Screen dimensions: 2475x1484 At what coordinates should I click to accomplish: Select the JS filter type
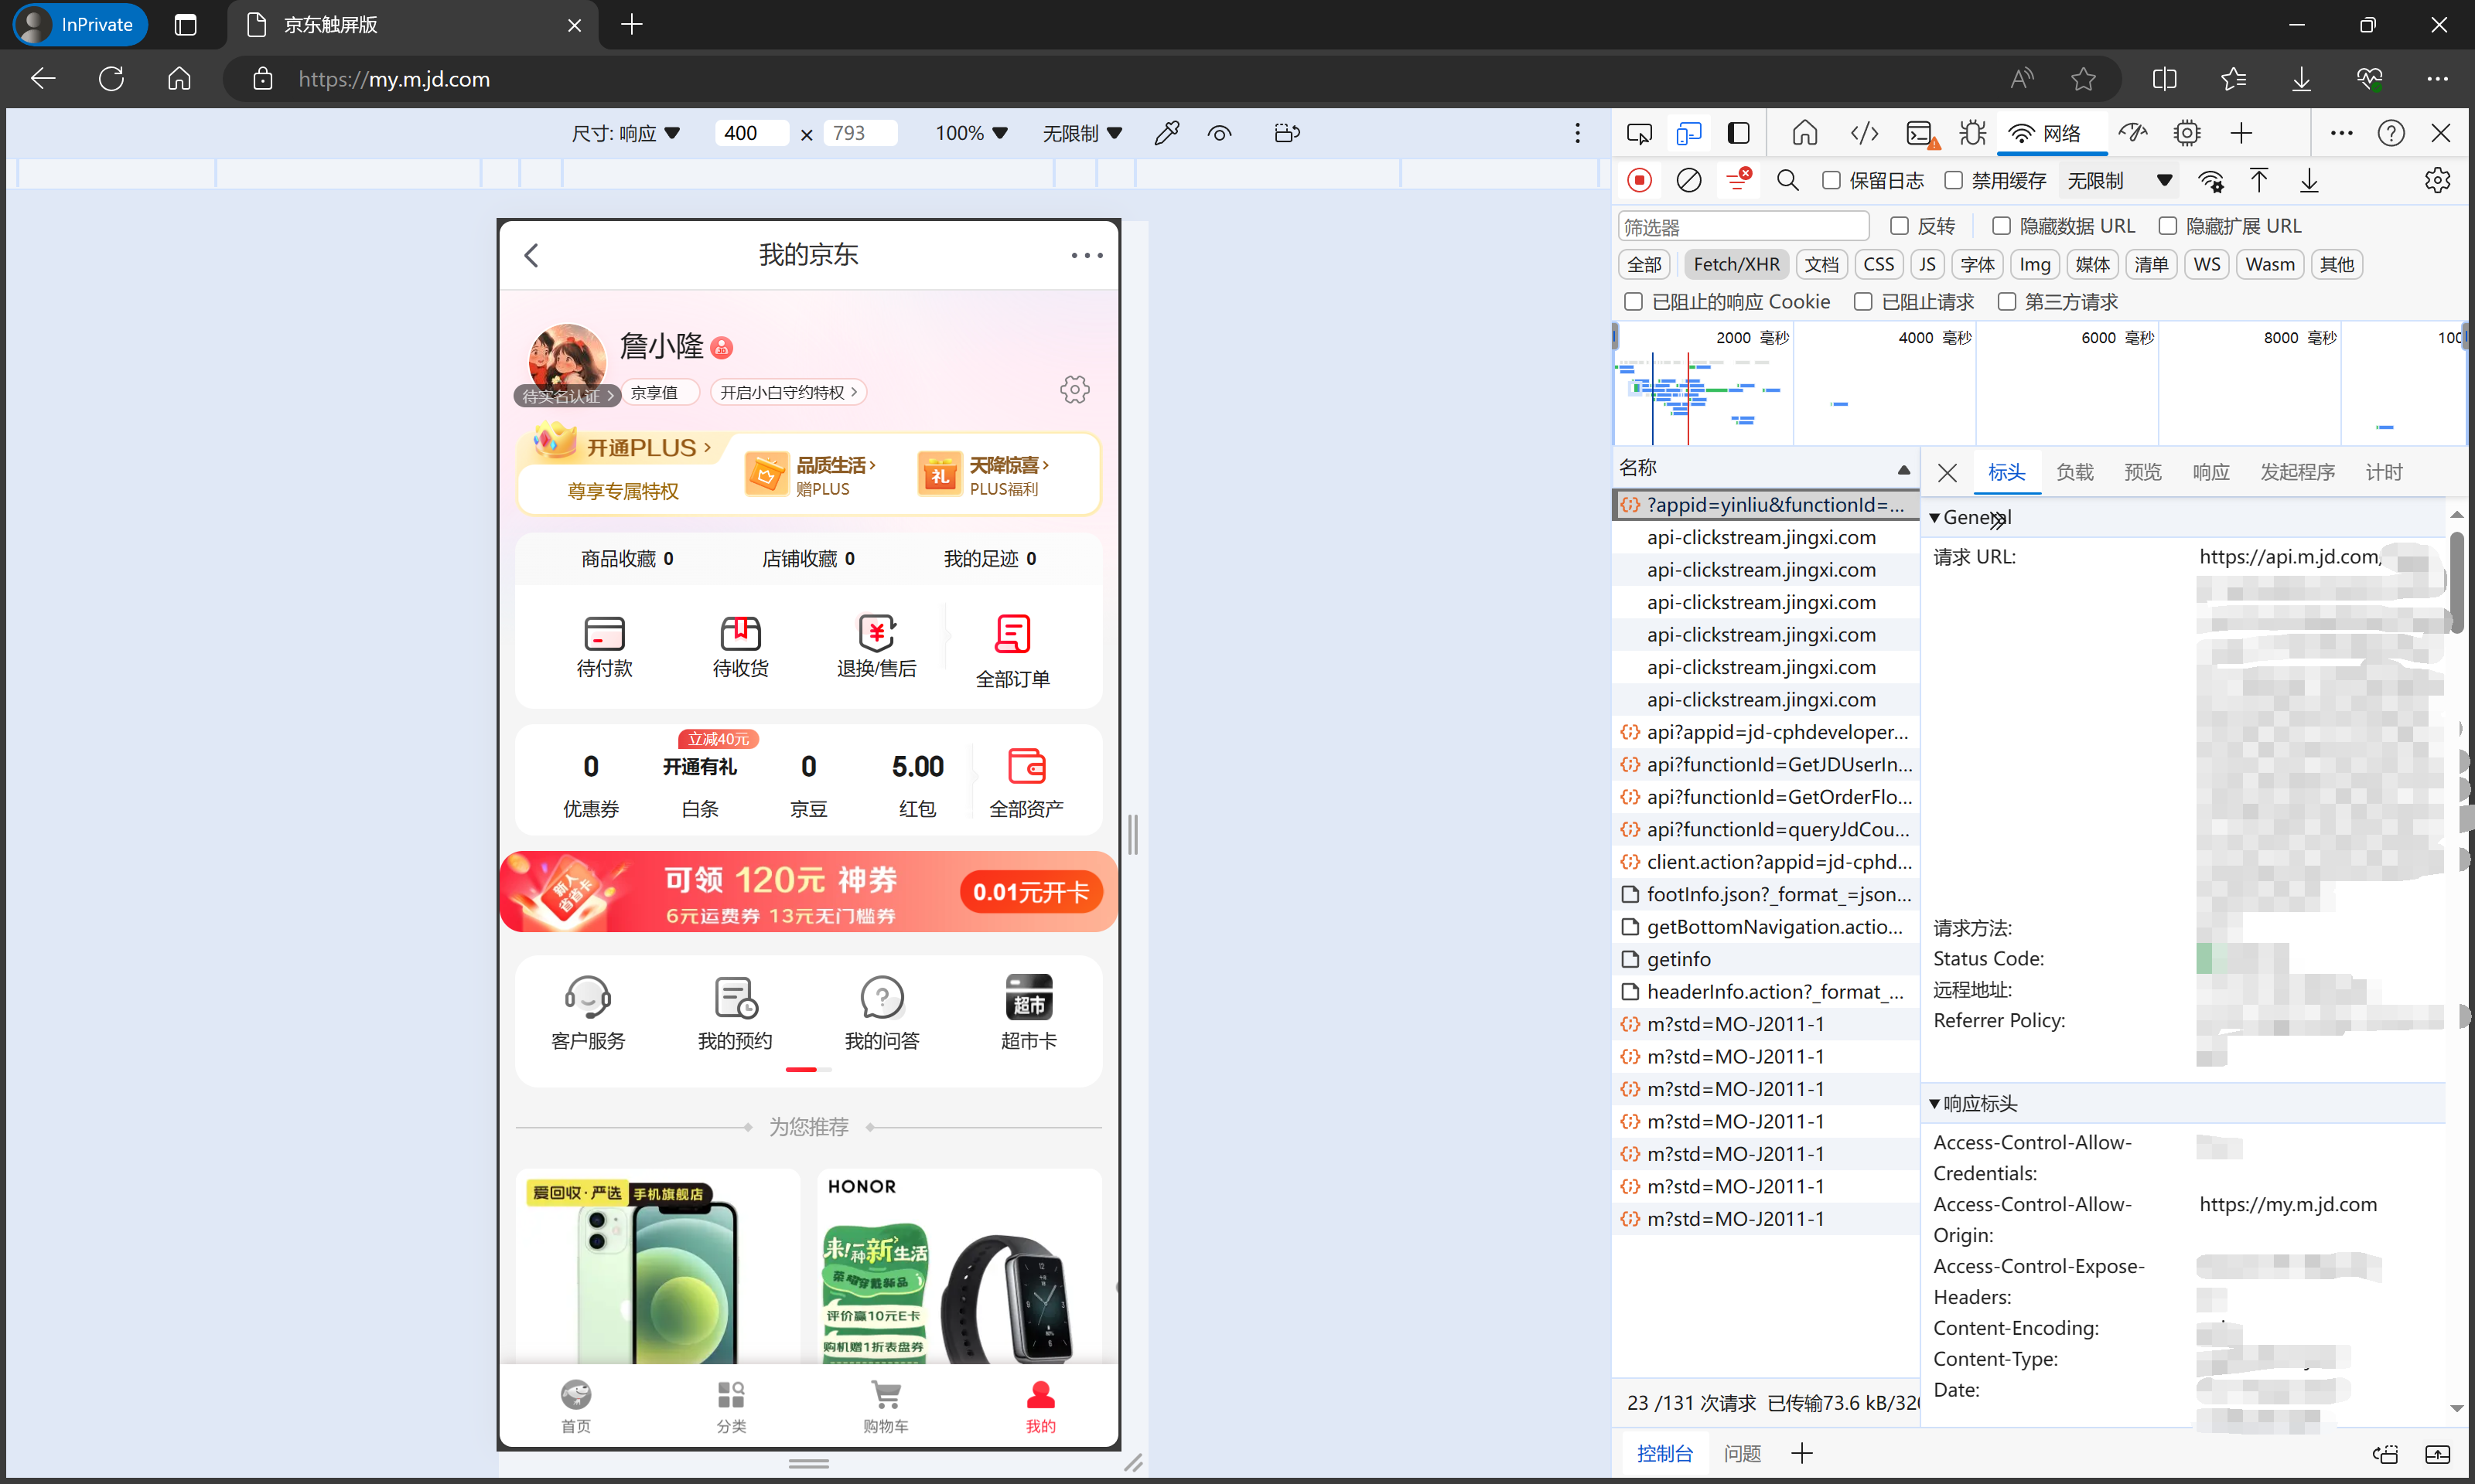pyautogui.click(x=1927, y=264)
